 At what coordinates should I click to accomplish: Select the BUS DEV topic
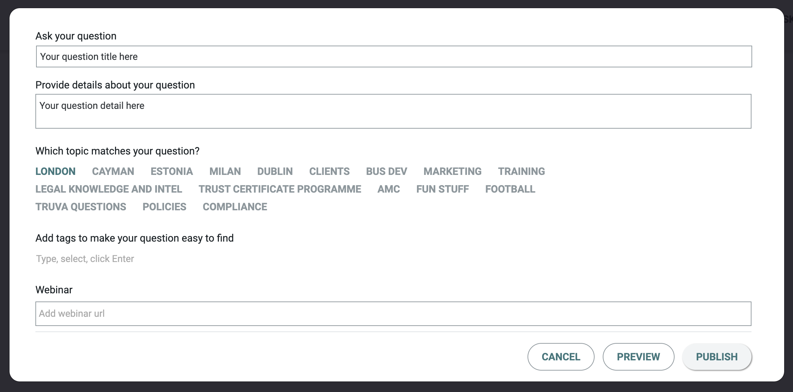coord(386,171)
